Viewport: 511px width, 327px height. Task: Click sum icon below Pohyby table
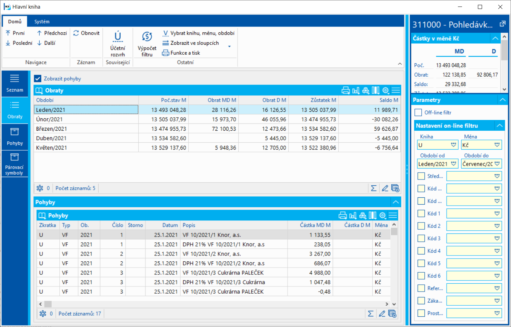(371, 314)
